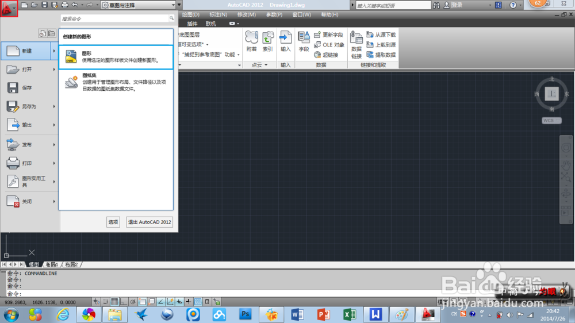Click the 登录 sign-in button

[x=453, y=5]
